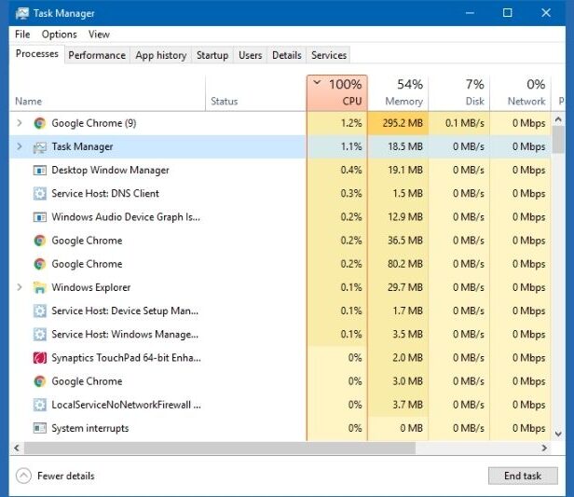Switch to the App history tab

tap(160, 55)
